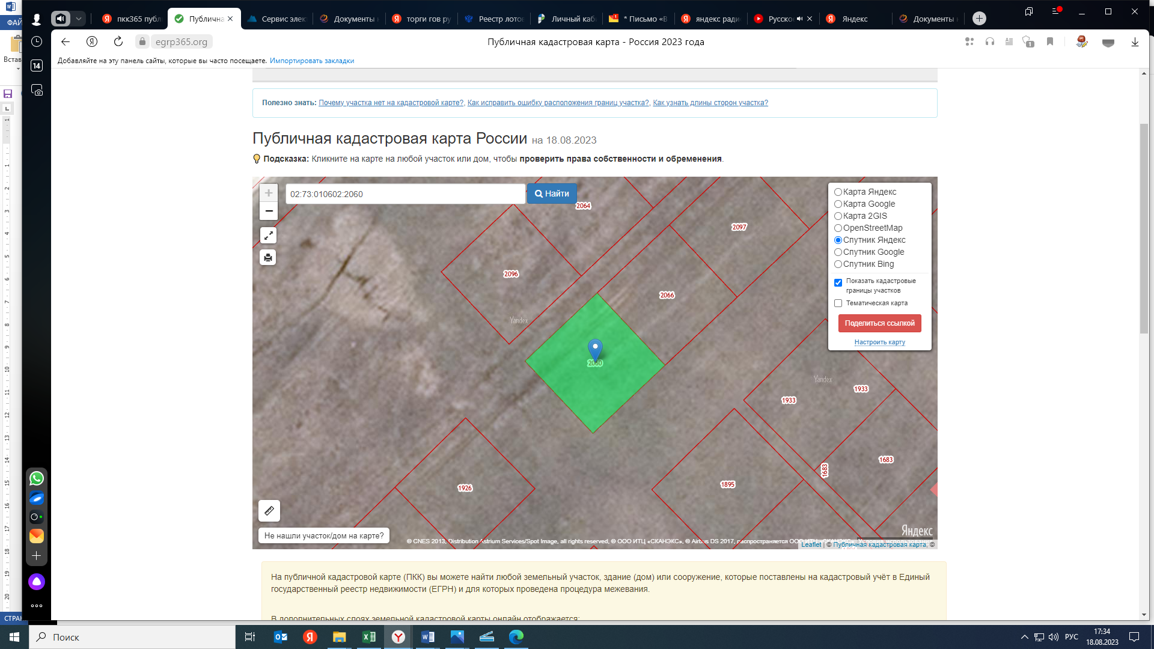Select Спутник Bing map layer
This screenshot has width=1154, height=649.
838,264
